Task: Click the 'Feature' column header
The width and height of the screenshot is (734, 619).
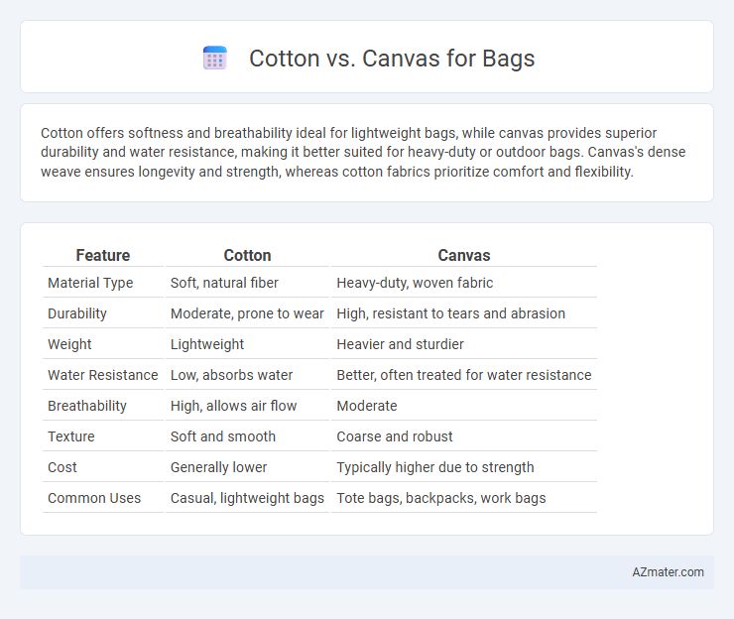Action: click(103, 255)
